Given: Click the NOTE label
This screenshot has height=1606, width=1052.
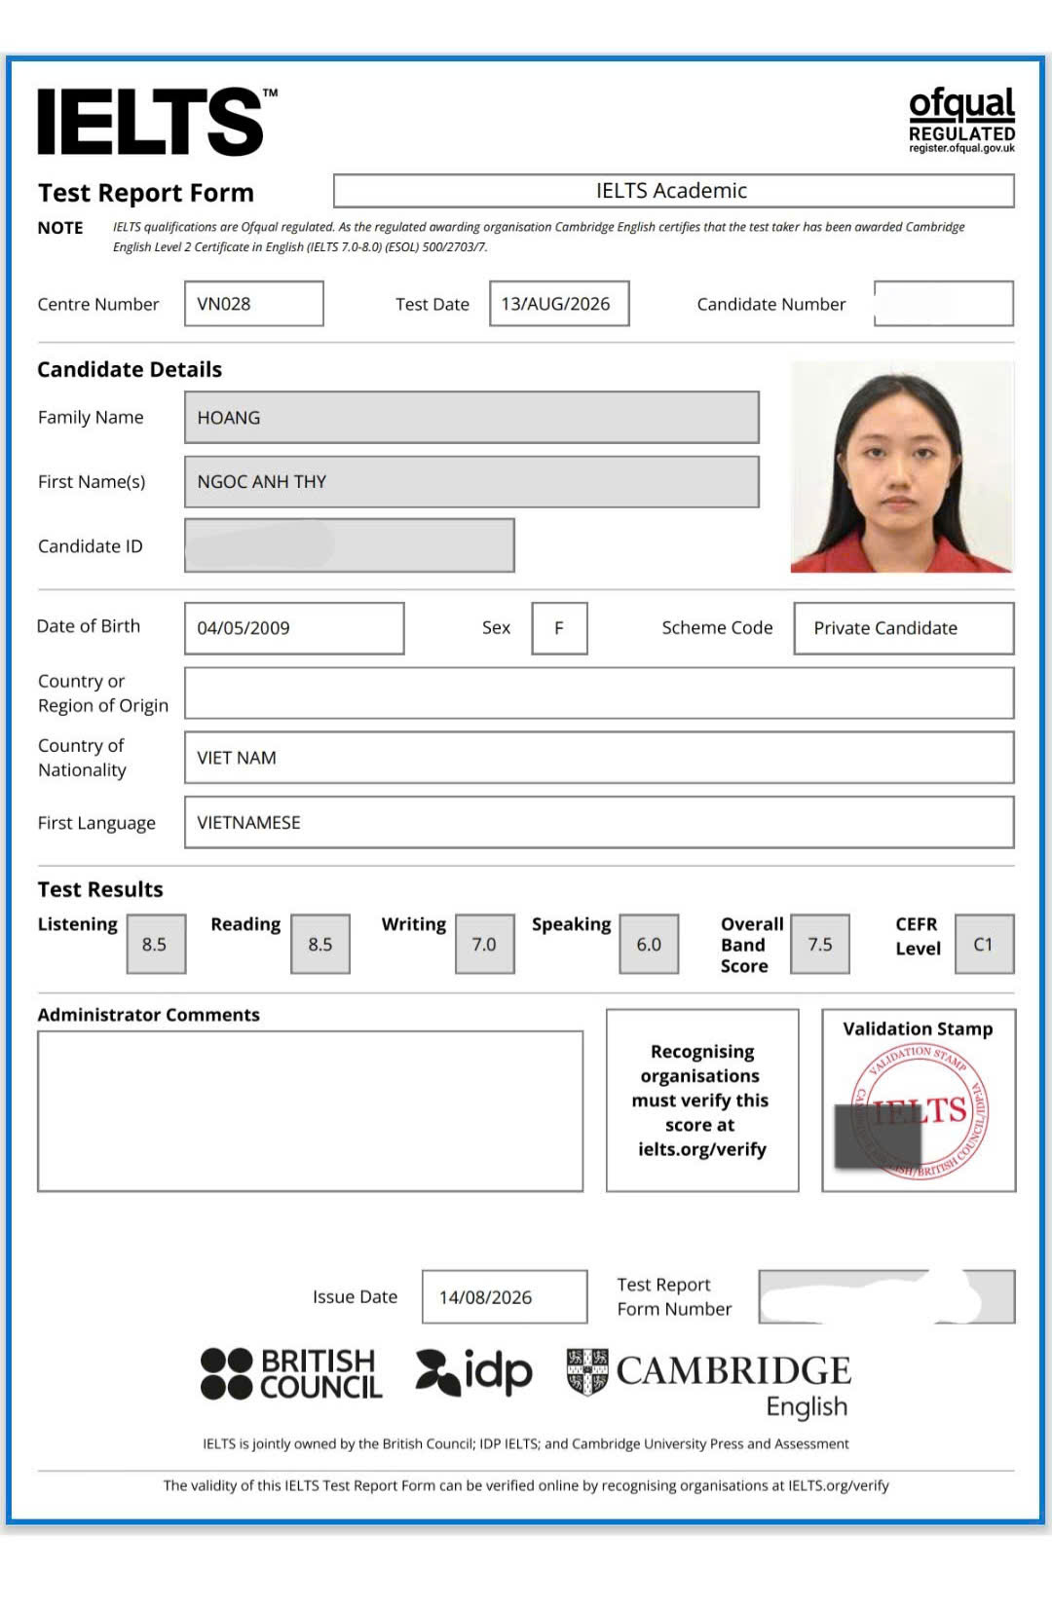Looking at the screenshot, I should [x=60, y=228].
